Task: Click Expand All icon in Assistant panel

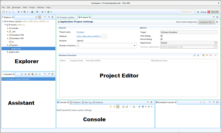Action: click(26, 74)
